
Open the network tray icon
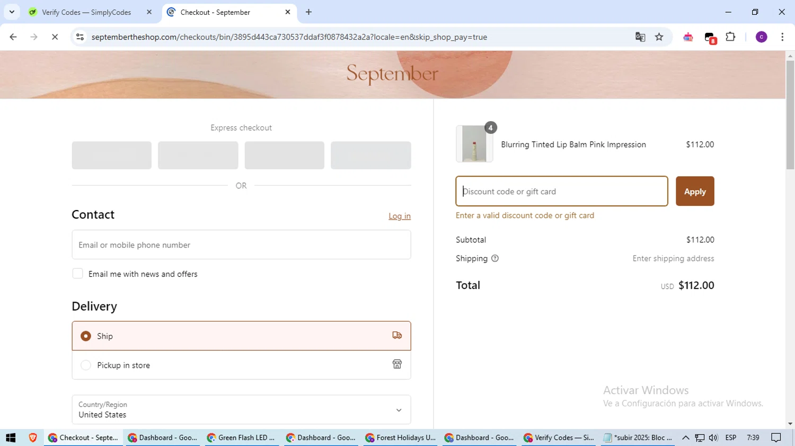[700, 438]
